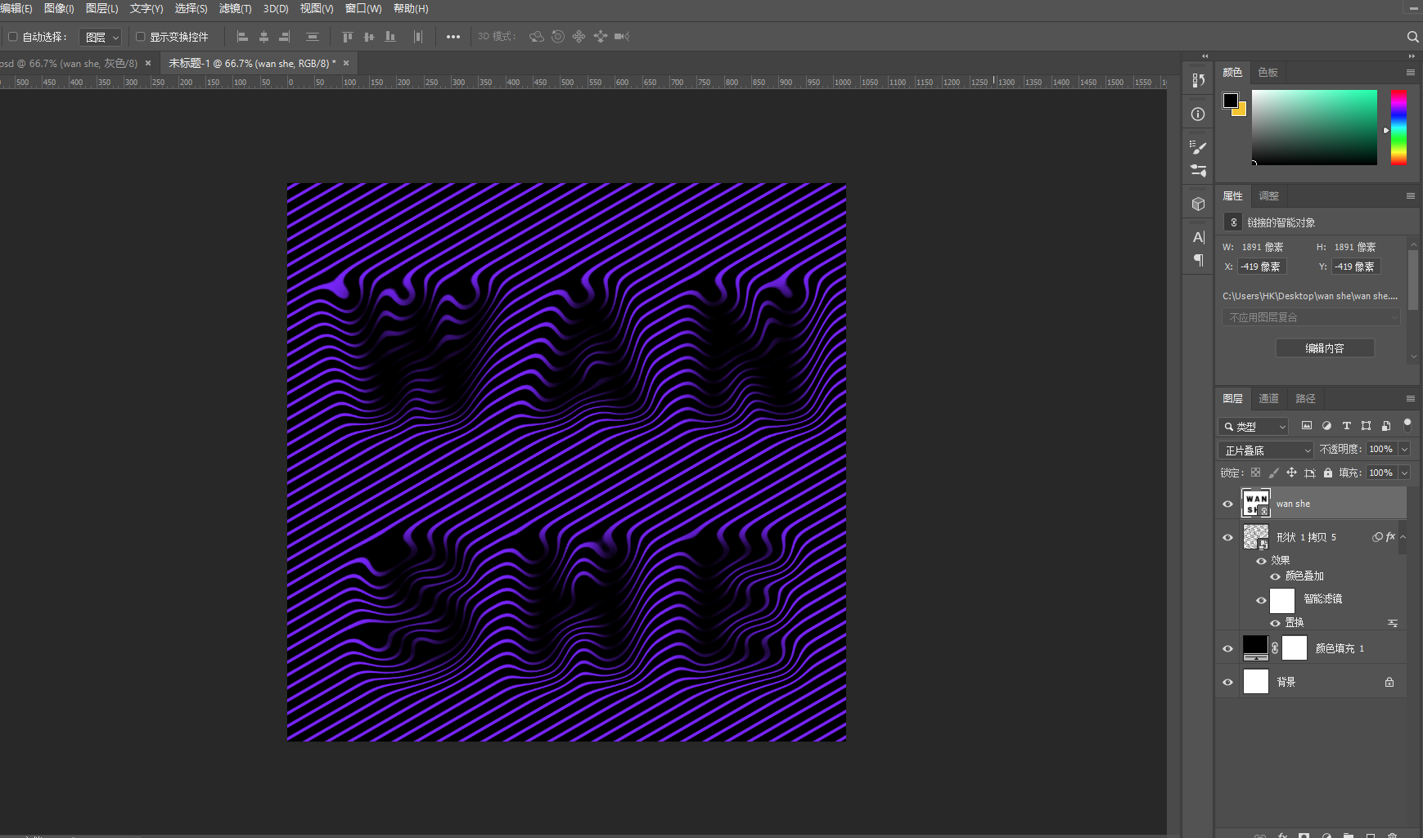1423x838 pixels.
Task: Open the three-dots more align options
Action: (x=453, y=37)
